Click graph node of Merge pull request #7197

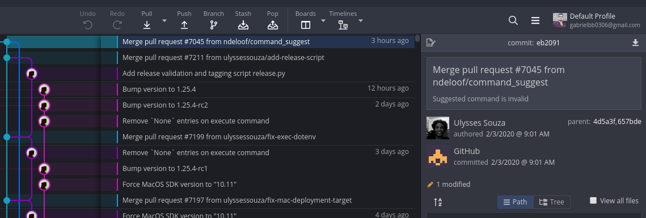coord(7,200)
